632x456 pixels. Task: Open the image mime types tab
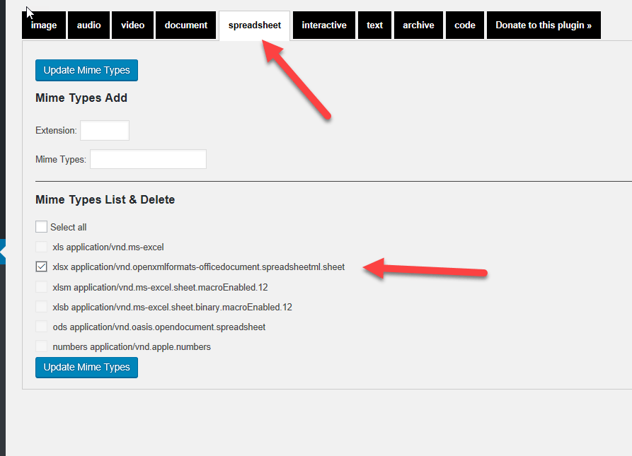click(x=44, y=25)
